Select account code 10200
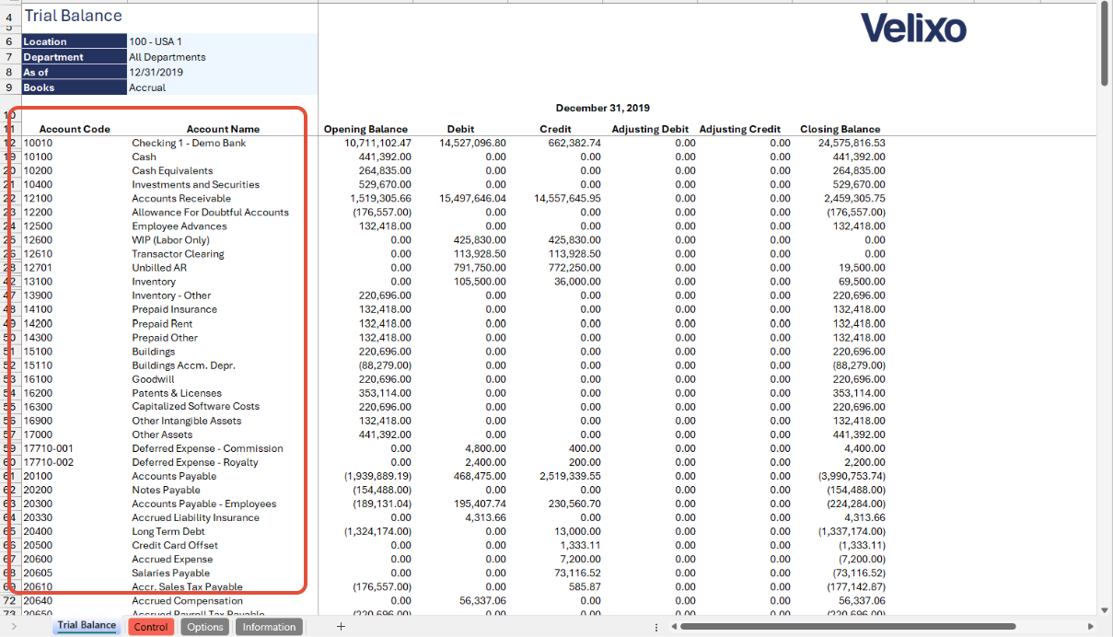1113x637 pixels. click(x=38, y=170)
